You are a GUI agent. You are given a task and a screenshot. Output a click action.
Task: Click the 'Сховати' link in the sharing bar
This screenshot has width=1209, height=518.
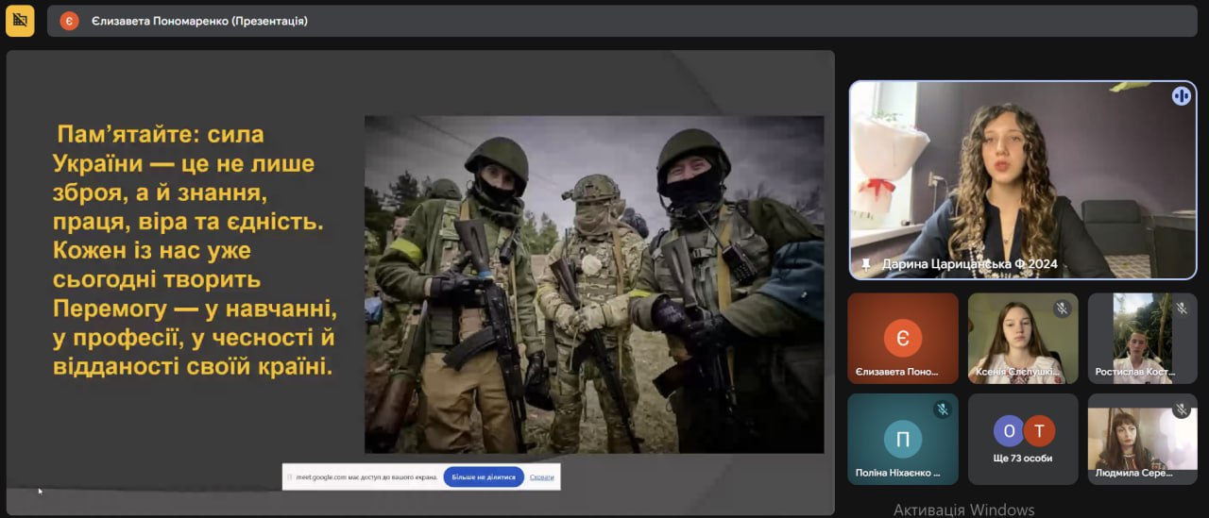tap(541, 477)
